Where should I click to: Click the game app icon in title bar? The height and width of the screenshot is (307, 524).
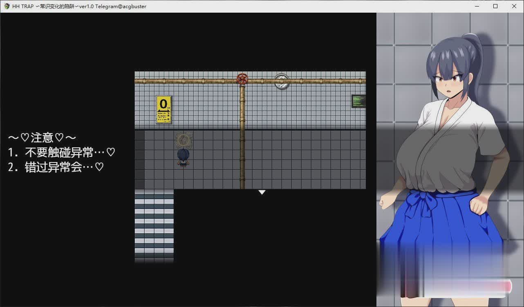7,6
